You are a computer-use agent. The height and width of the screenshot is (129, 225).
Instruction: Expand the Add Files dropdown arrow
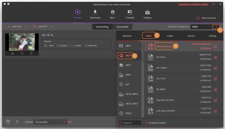(x=26, y=27)
